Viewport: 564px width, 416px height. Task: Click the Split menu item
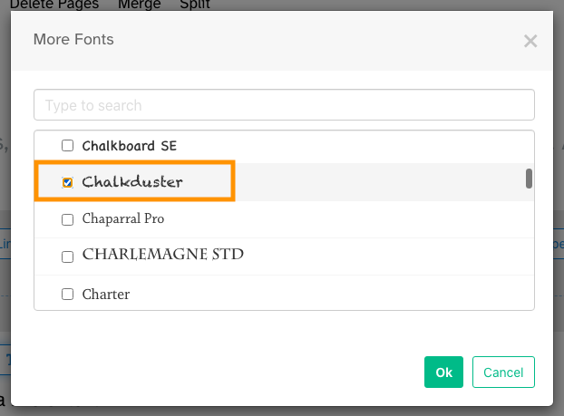point(194,5)
